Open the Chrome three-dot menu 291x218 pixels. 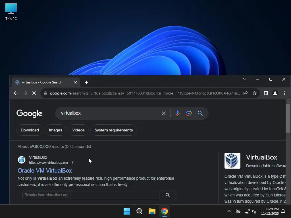(284, 93)
